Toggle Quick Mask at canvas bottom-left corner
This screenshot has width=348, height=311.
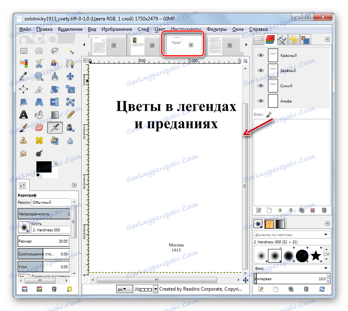(x=86, y=280)
